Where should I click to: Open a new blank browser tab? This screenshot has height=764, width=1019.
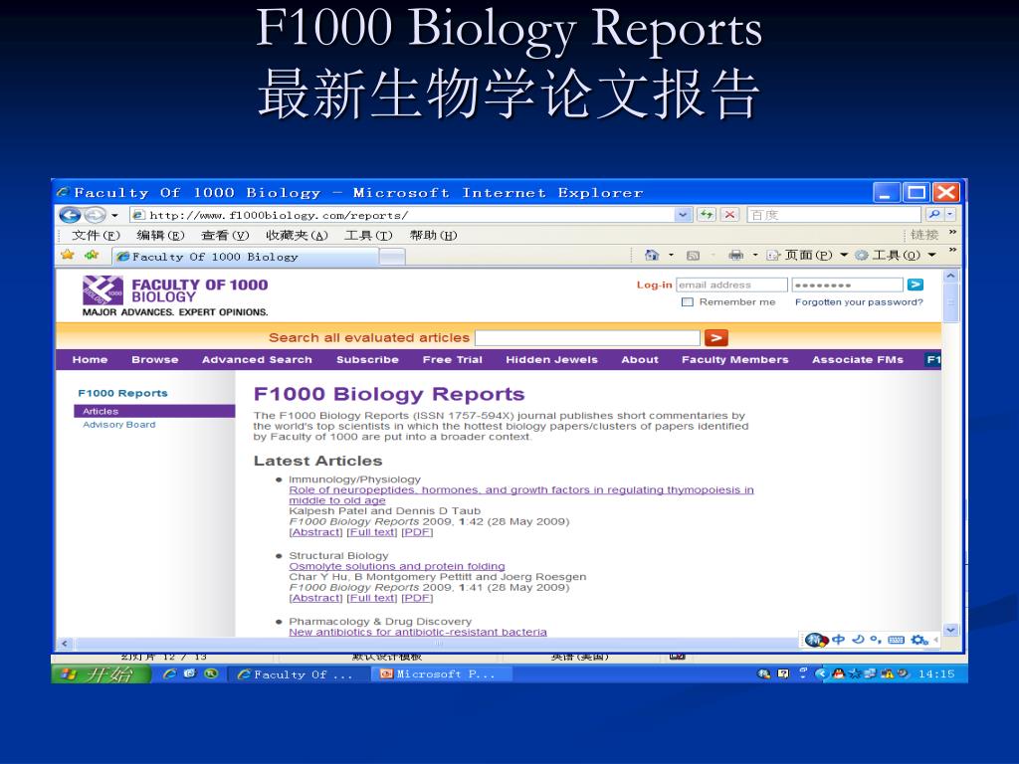(x=392, y=258)
